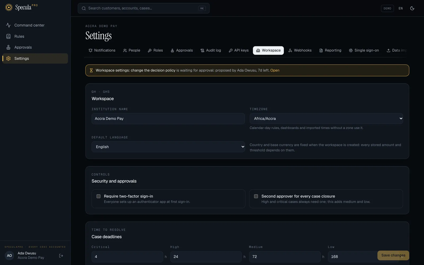This screenshot has width=424, height=265.
Task: Click the Security and approvals heading
Action: 114,181
